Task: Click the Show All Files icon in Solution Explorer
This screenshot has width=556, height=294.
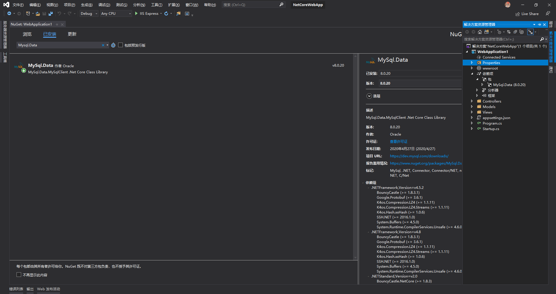Action: pyautogui.click(x=522, y=32)
